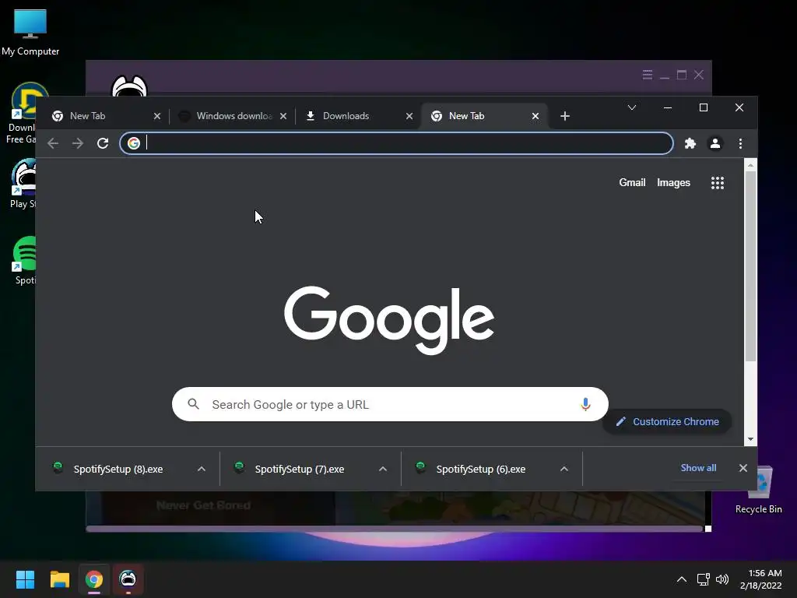
Task: Expand options for SpotifySetup (6).exe
Action: 564,469
